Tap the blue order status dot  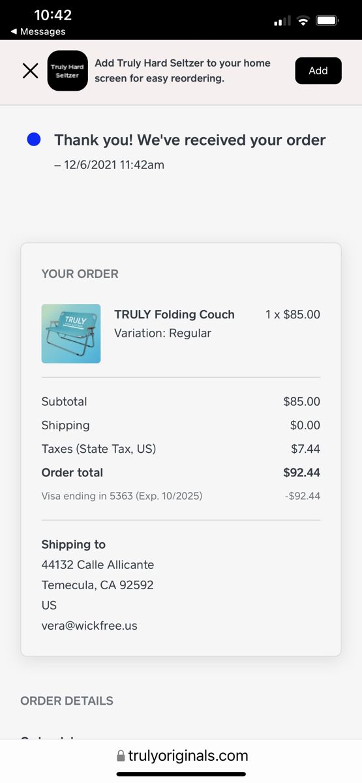pyautogui.click(x=33, y=139)
